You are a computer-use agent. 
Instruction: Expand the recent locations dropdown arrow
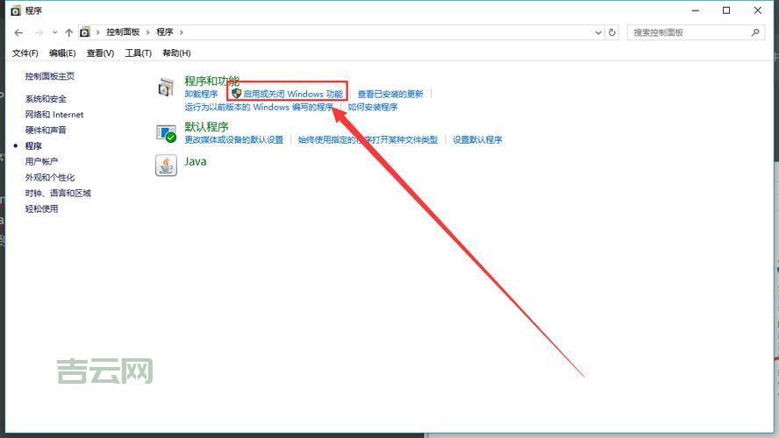[54, 32]
